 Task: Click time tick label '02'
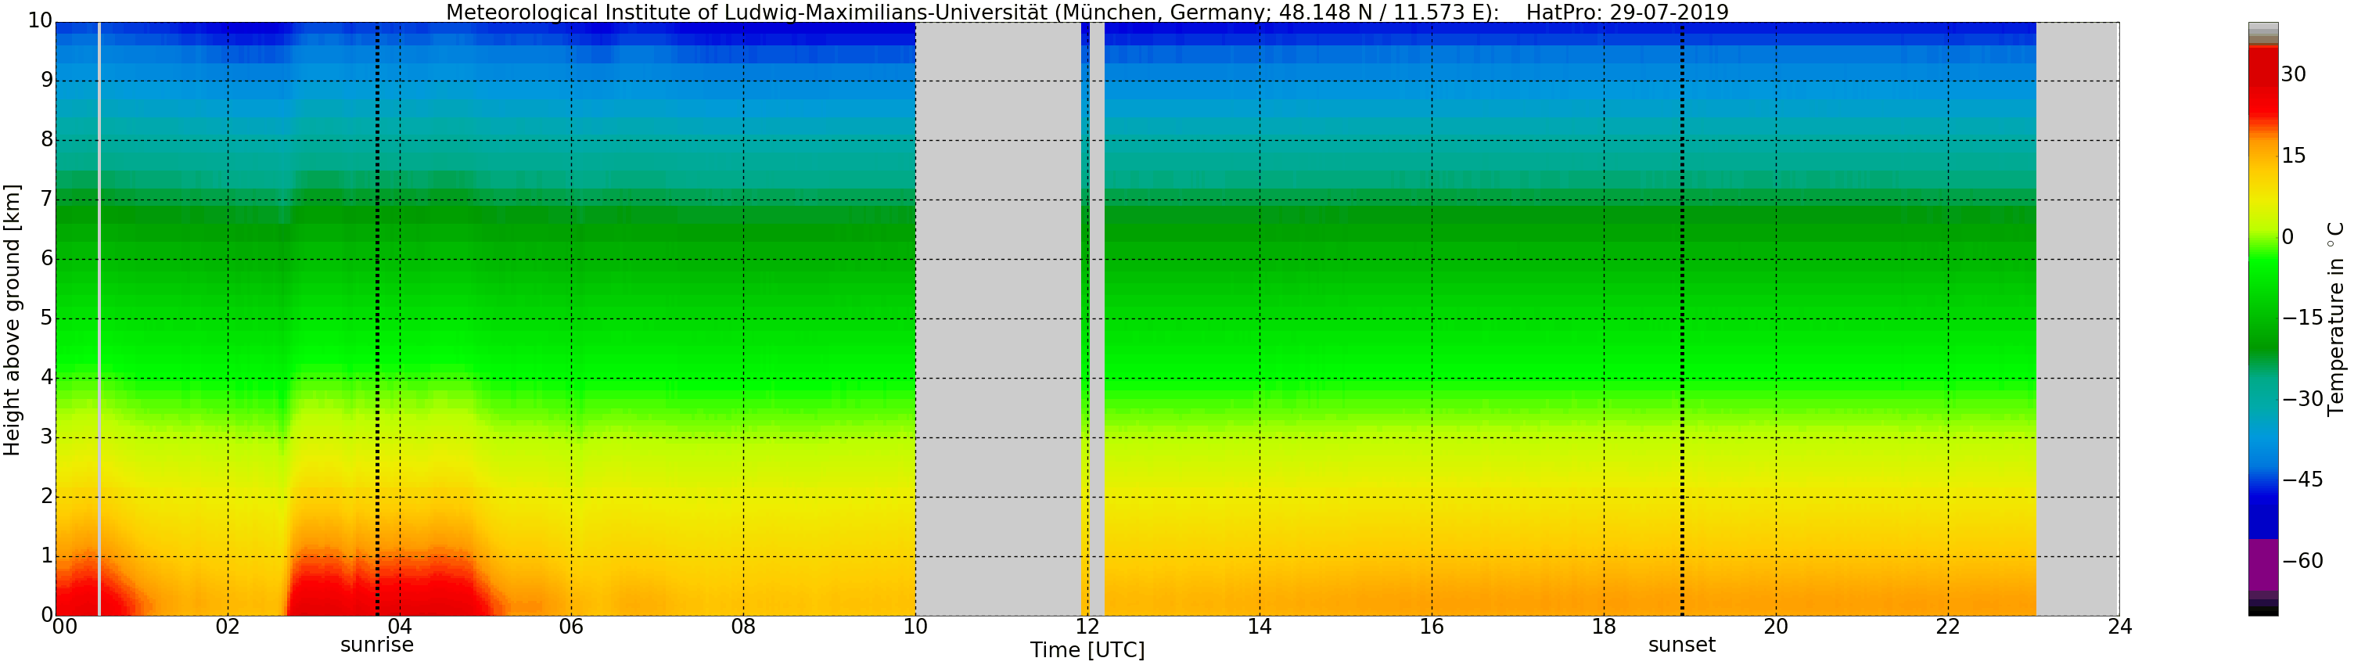pos(228,627)
